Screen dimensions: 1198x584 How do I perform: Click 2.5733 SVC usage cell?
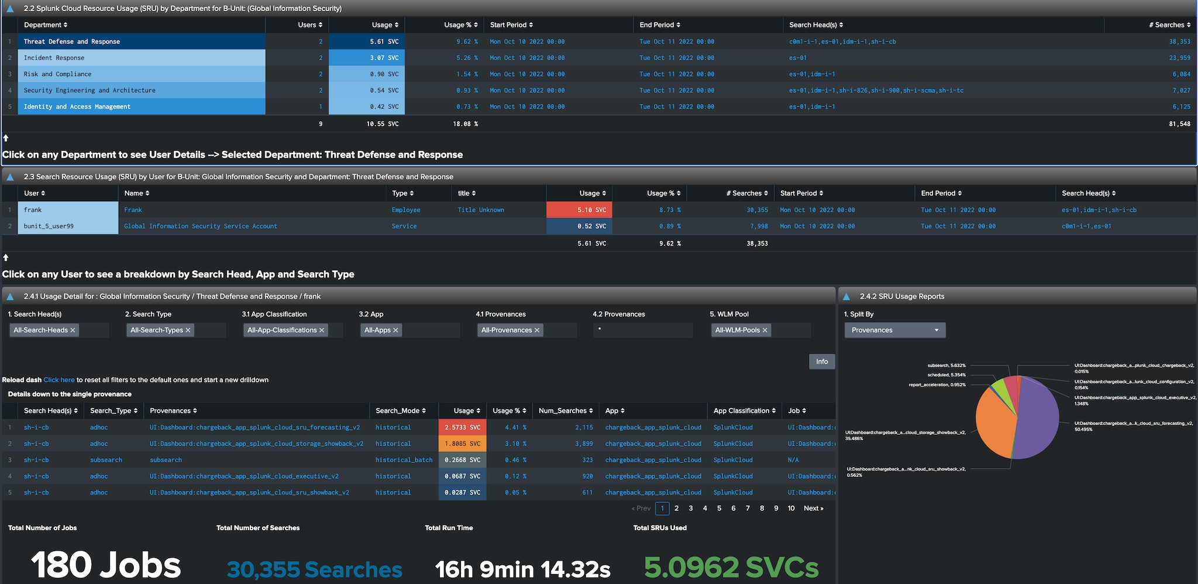tap(463, 427)
